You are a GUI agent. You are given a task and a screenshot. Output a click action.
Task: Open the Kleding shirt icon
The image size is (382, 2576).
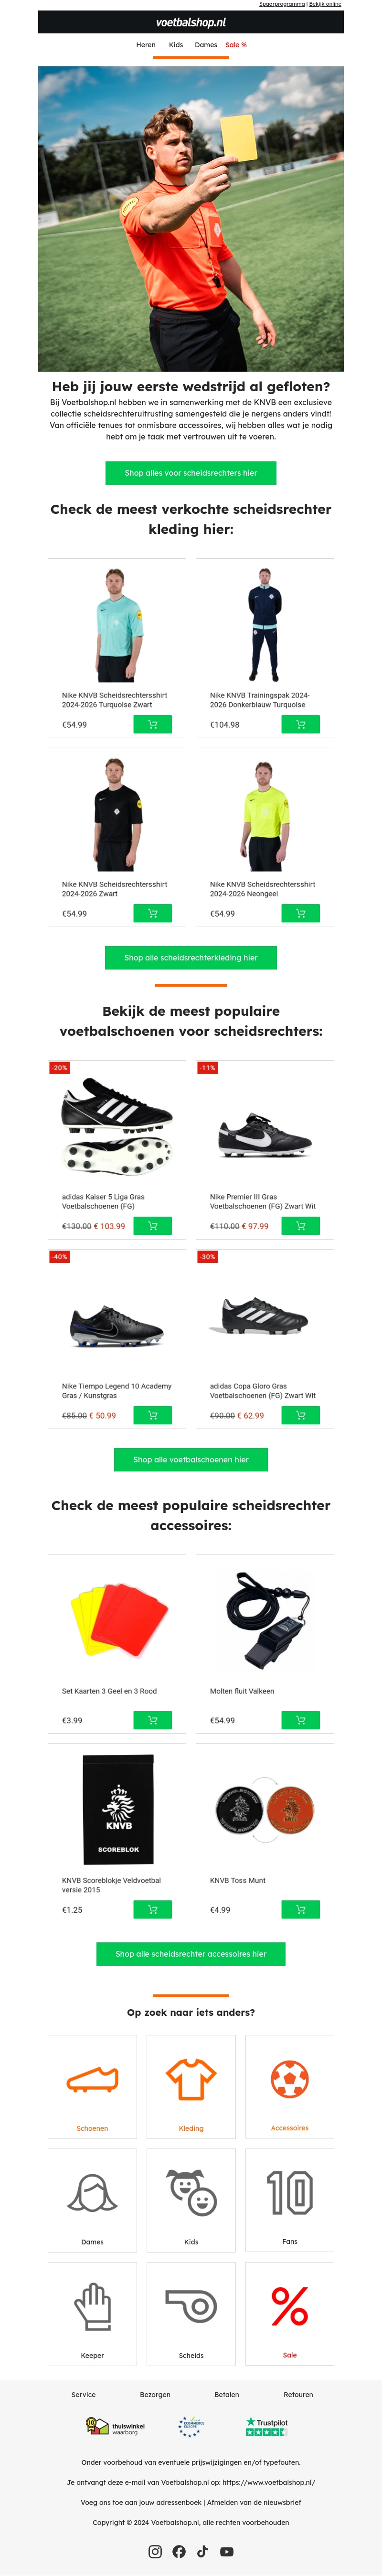tap(191, 2082)
